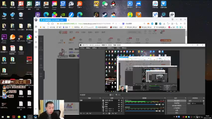
Task: Open browser hamburger menu icon
Action: pos(185,24)
